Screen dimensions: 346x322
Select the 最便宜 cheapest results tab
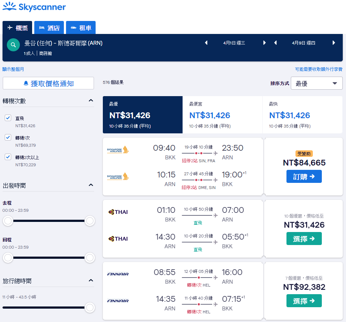coord(222,115)
